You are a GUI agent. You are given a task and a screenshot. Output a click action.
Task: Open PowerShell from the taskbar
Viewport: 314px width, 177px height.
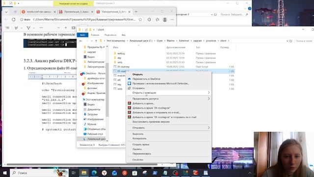click(155, 173)
